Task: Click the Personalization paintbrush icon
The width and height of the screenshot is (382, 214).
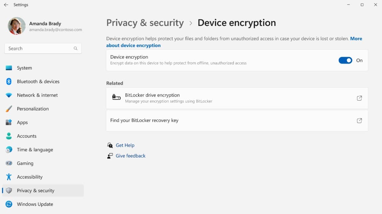Action: (x=9, y=109)
